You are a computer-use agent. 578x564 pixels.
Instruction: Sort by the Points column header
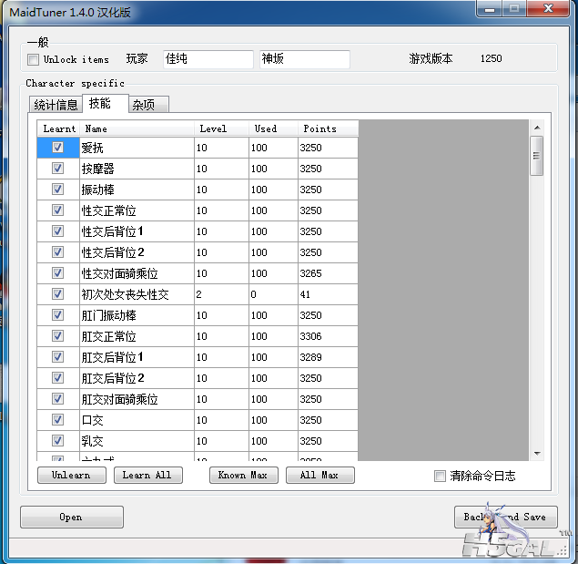(x=327, y=128)
